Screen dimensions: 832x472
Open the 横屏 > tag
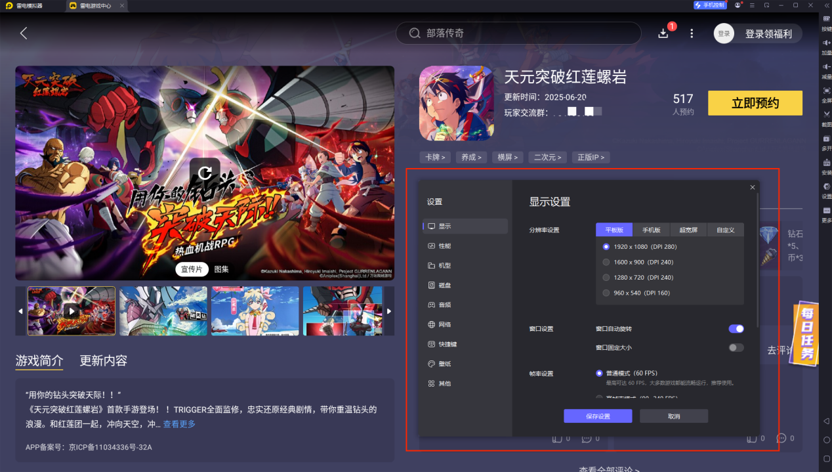coord(507,158)
